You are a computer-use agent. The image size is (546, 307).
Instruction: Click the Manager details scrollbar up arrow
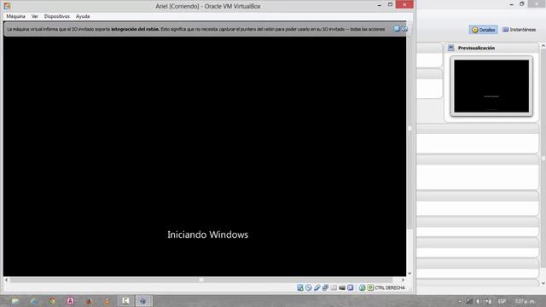click(x=543, y=45)
